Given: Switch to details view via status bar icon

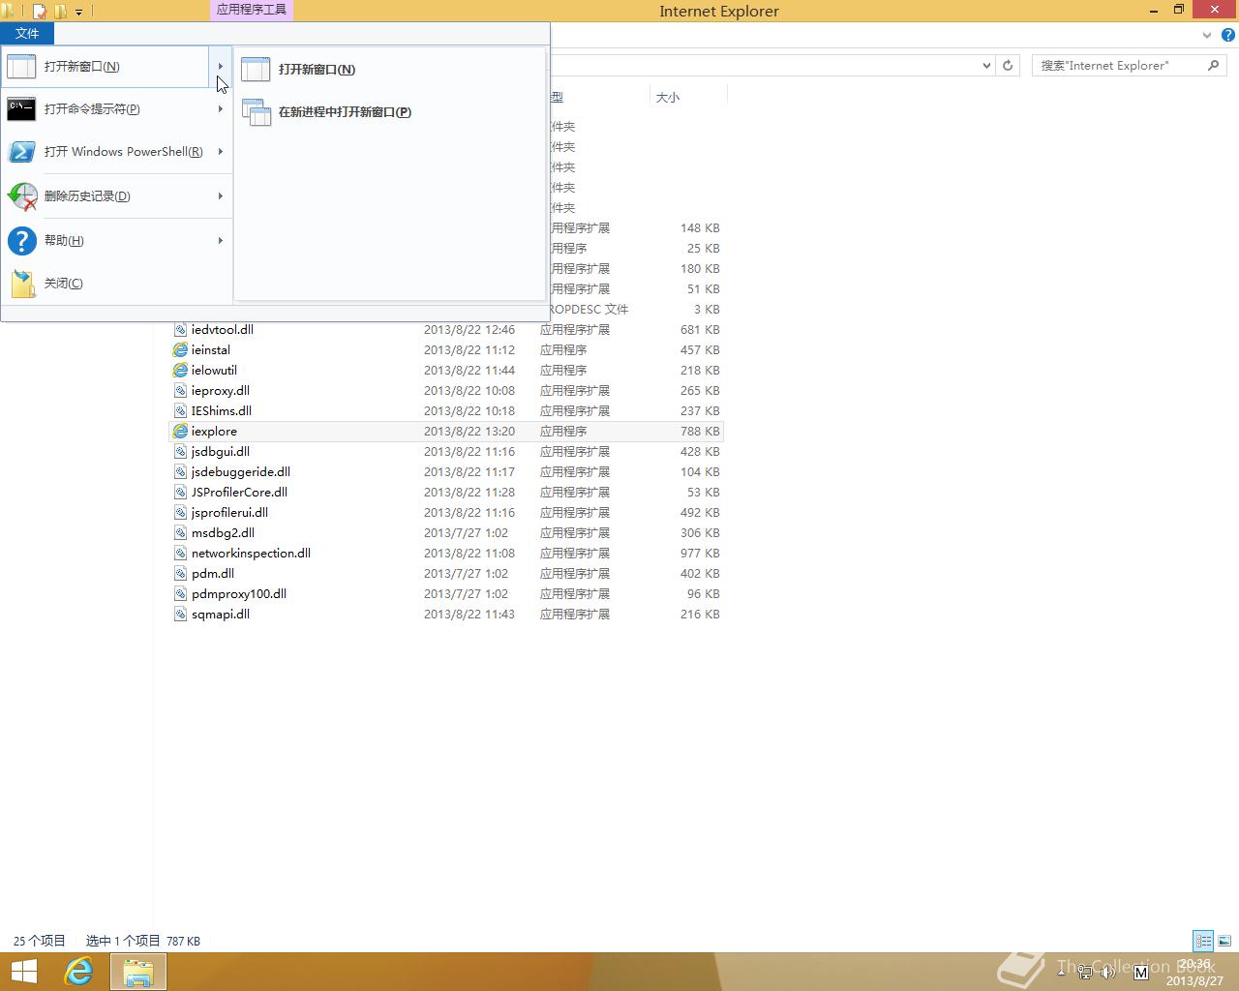Looking at the screenshot, I should [x=1203, y=941].
